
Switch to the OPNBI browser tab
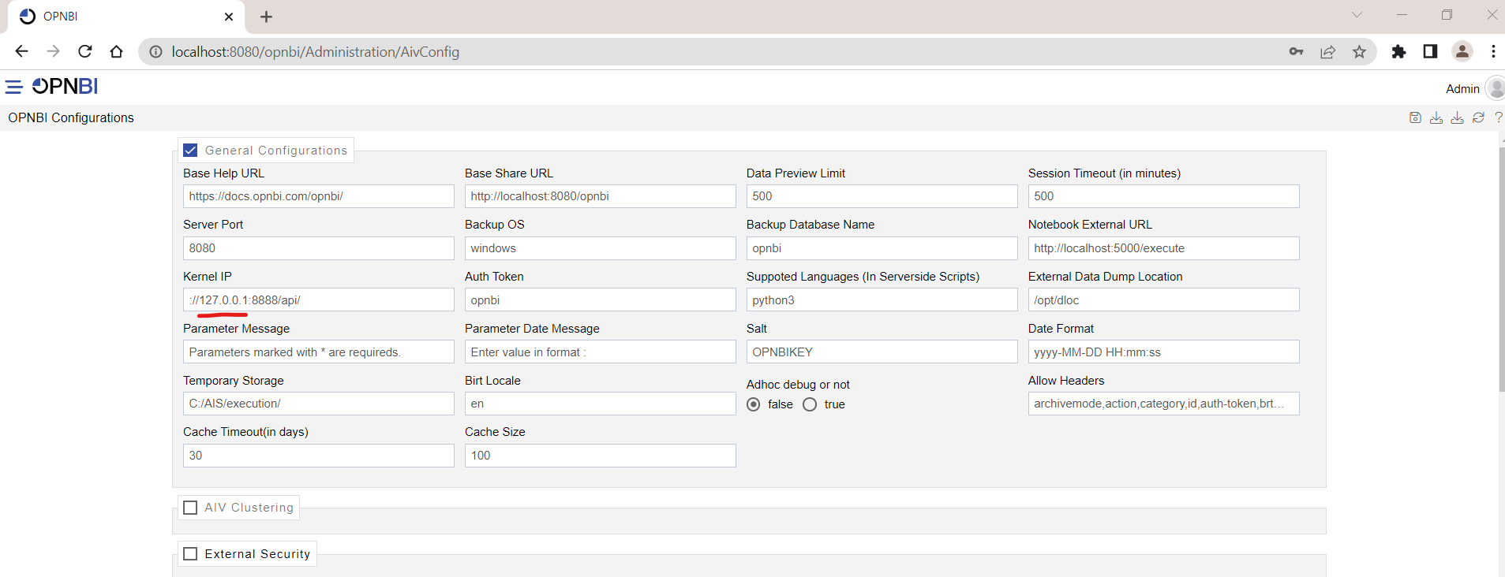(x=126, y=17)
